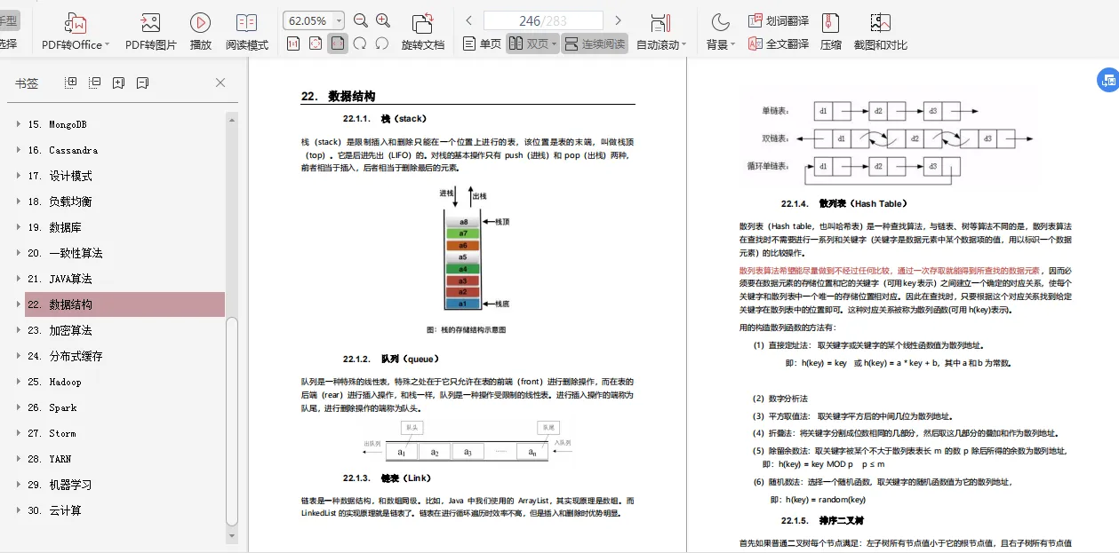Toggle 连续阅读 continuous reading
The width and height of the screenshot is (1119, 553).
(594, 43)
